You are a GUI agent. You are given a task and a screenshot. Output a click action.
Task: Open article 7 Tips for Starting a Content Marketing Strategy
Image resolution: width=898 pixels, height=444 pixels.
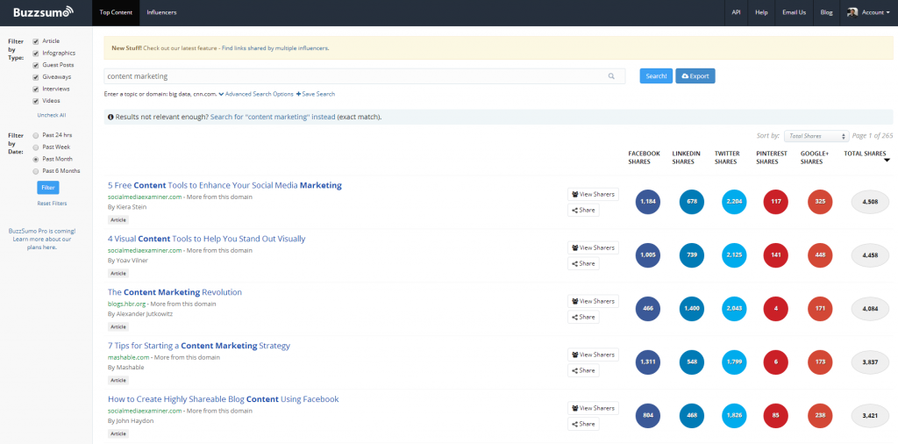click(199, 346)
